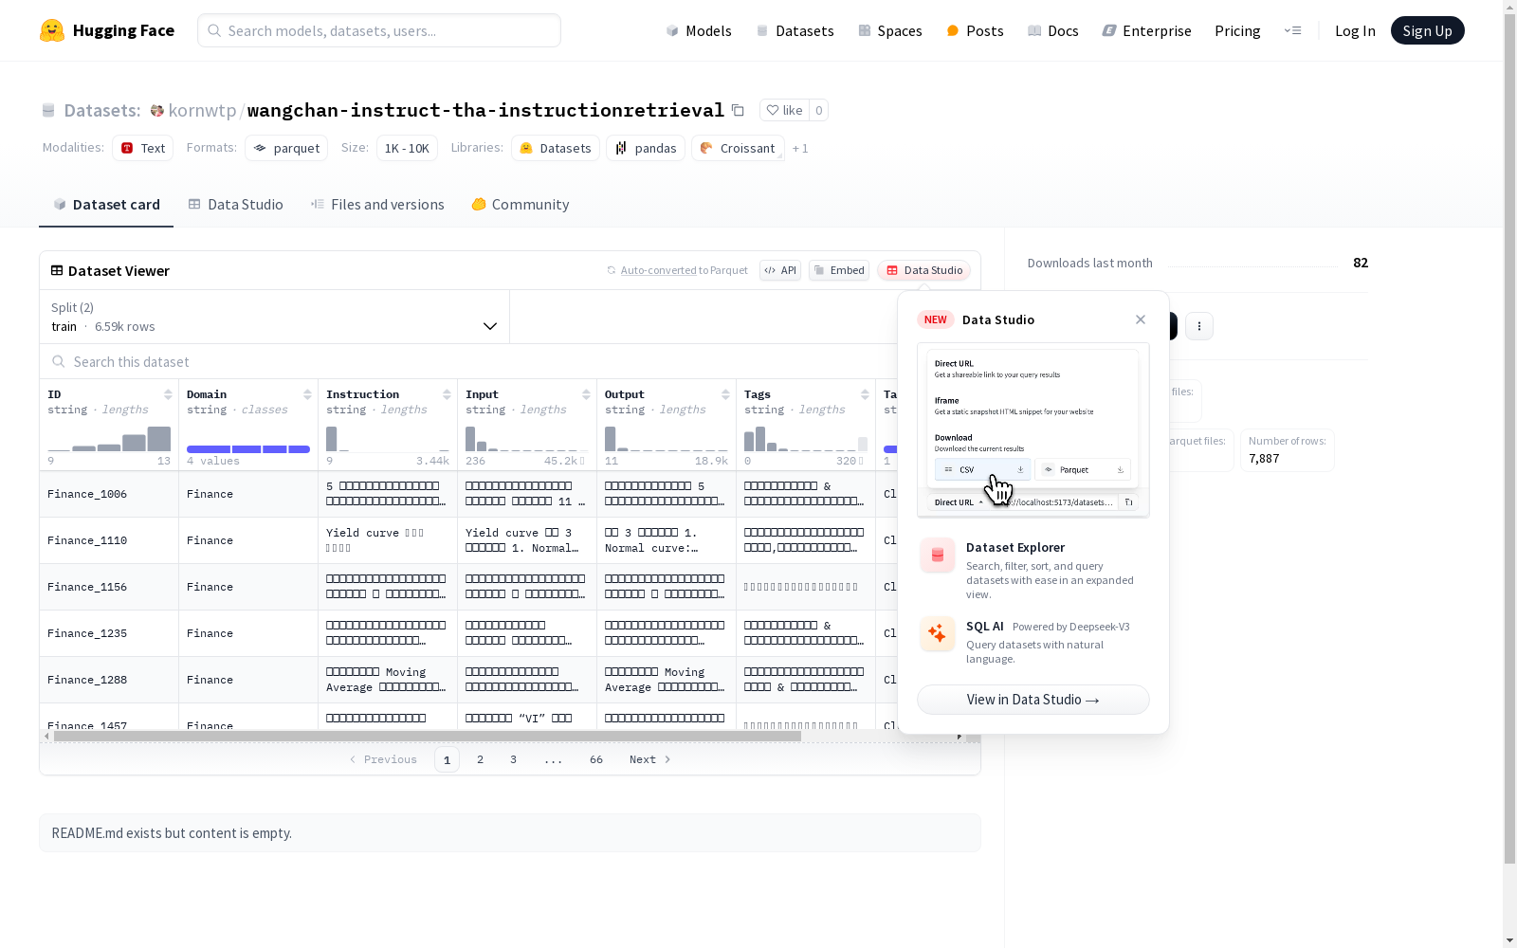Switch to the Data Studio tab
This screenshot has height=948, width=1517.
pos(236,205)
